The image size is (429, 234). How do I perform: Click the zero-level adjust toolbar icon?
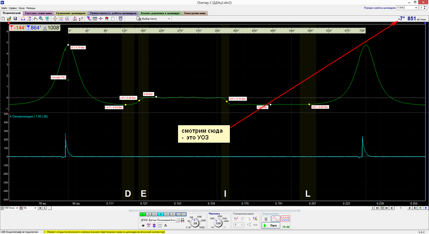tap(81, 19)
